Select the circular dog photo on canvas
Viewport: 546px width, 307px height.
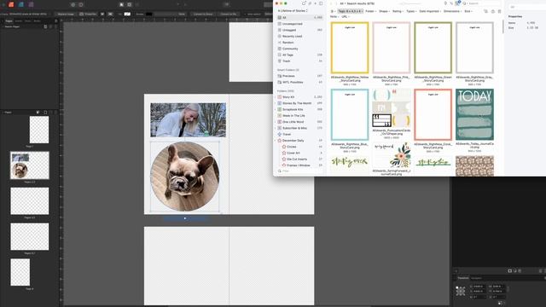(x=185, y=177)
